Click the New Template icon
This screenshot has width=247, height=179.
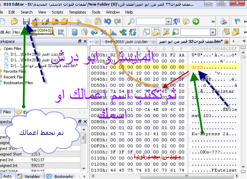click(226, 32)
